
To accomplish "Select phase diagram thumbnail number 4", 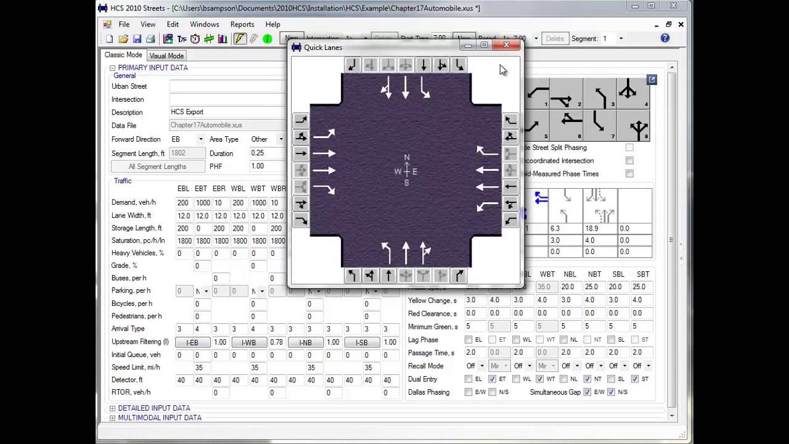I will tap(633, 93).
